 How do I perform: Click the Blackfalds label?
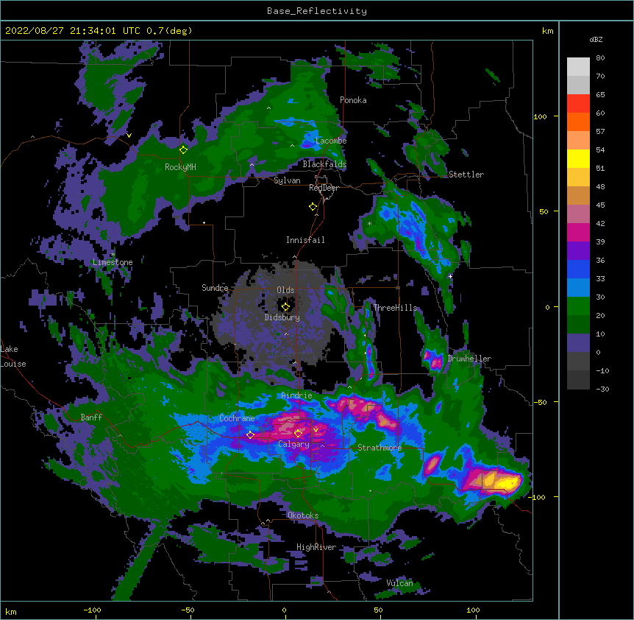coord(324,164)
